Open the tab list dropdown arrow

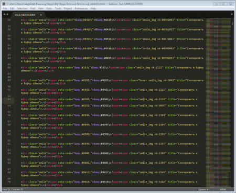pyautogui.click(x=232, y=14)
